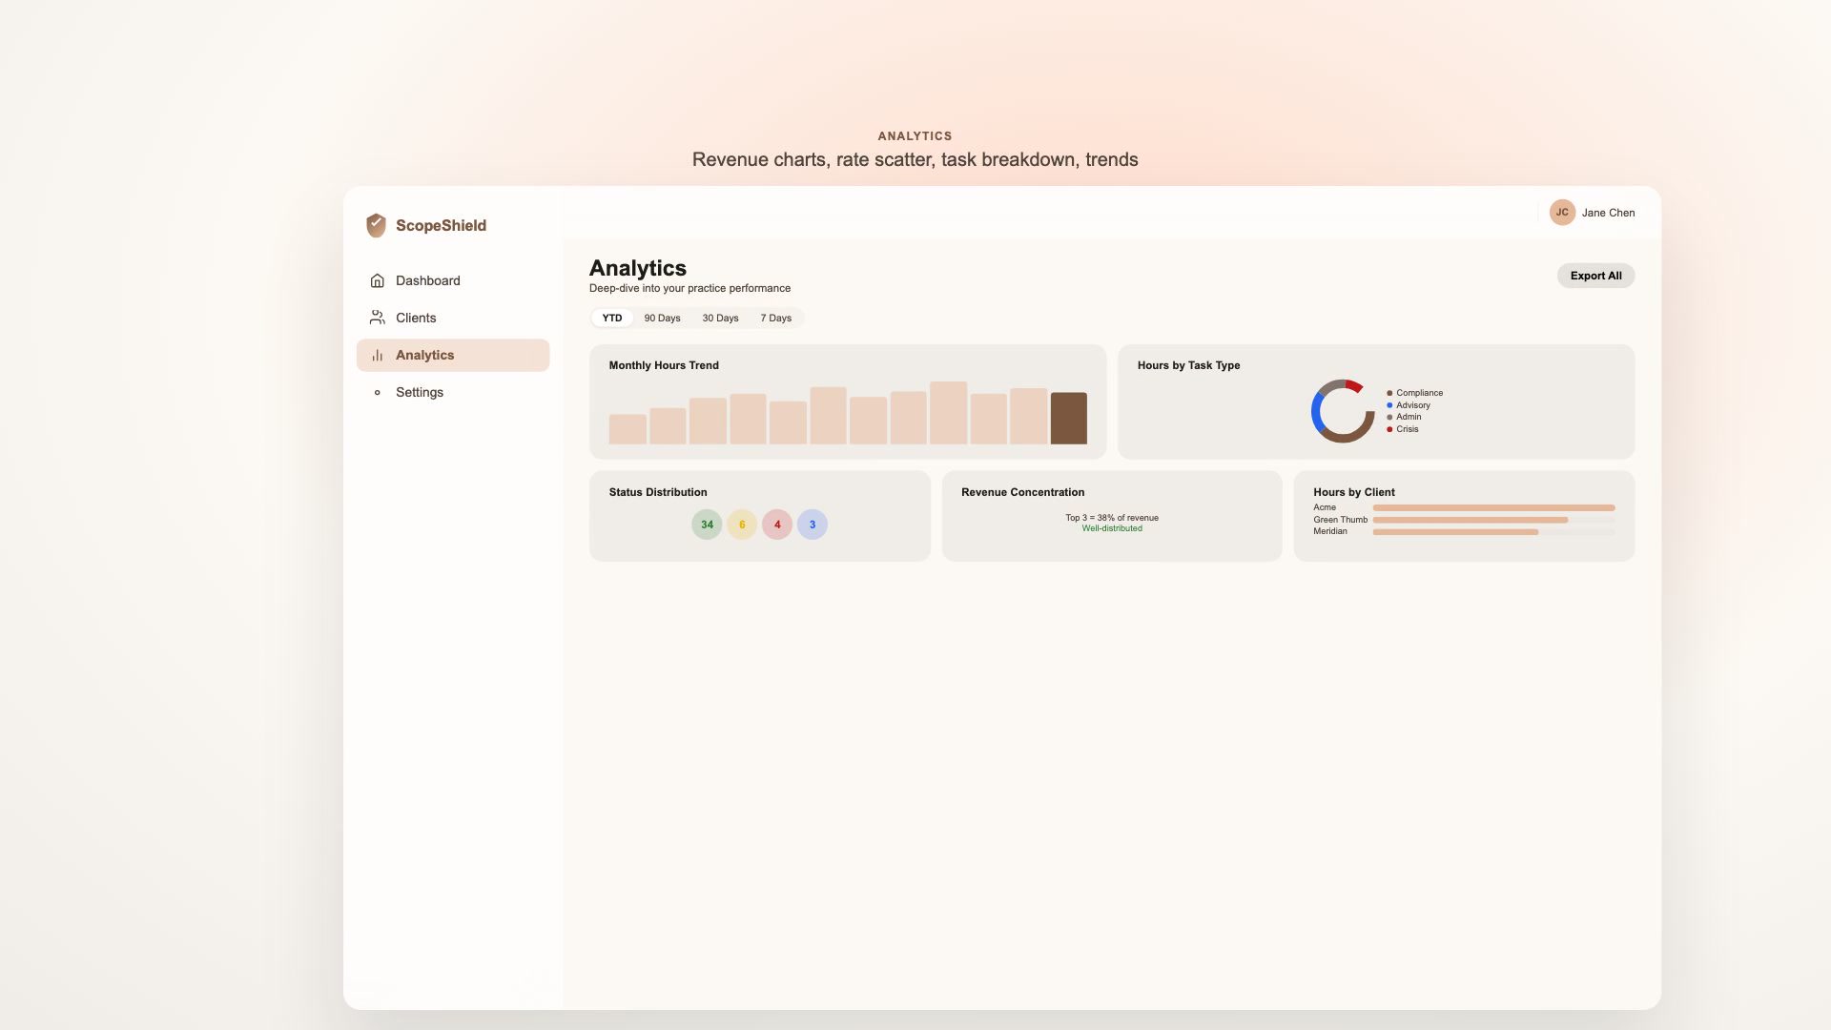
Task: Click the Dashboard home icon
Action: pos(377,280)
